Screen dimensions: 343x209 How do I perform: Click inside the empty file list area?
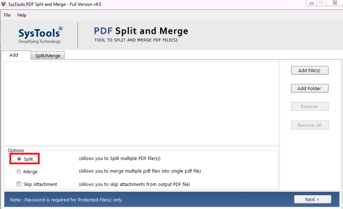point(141,103)
